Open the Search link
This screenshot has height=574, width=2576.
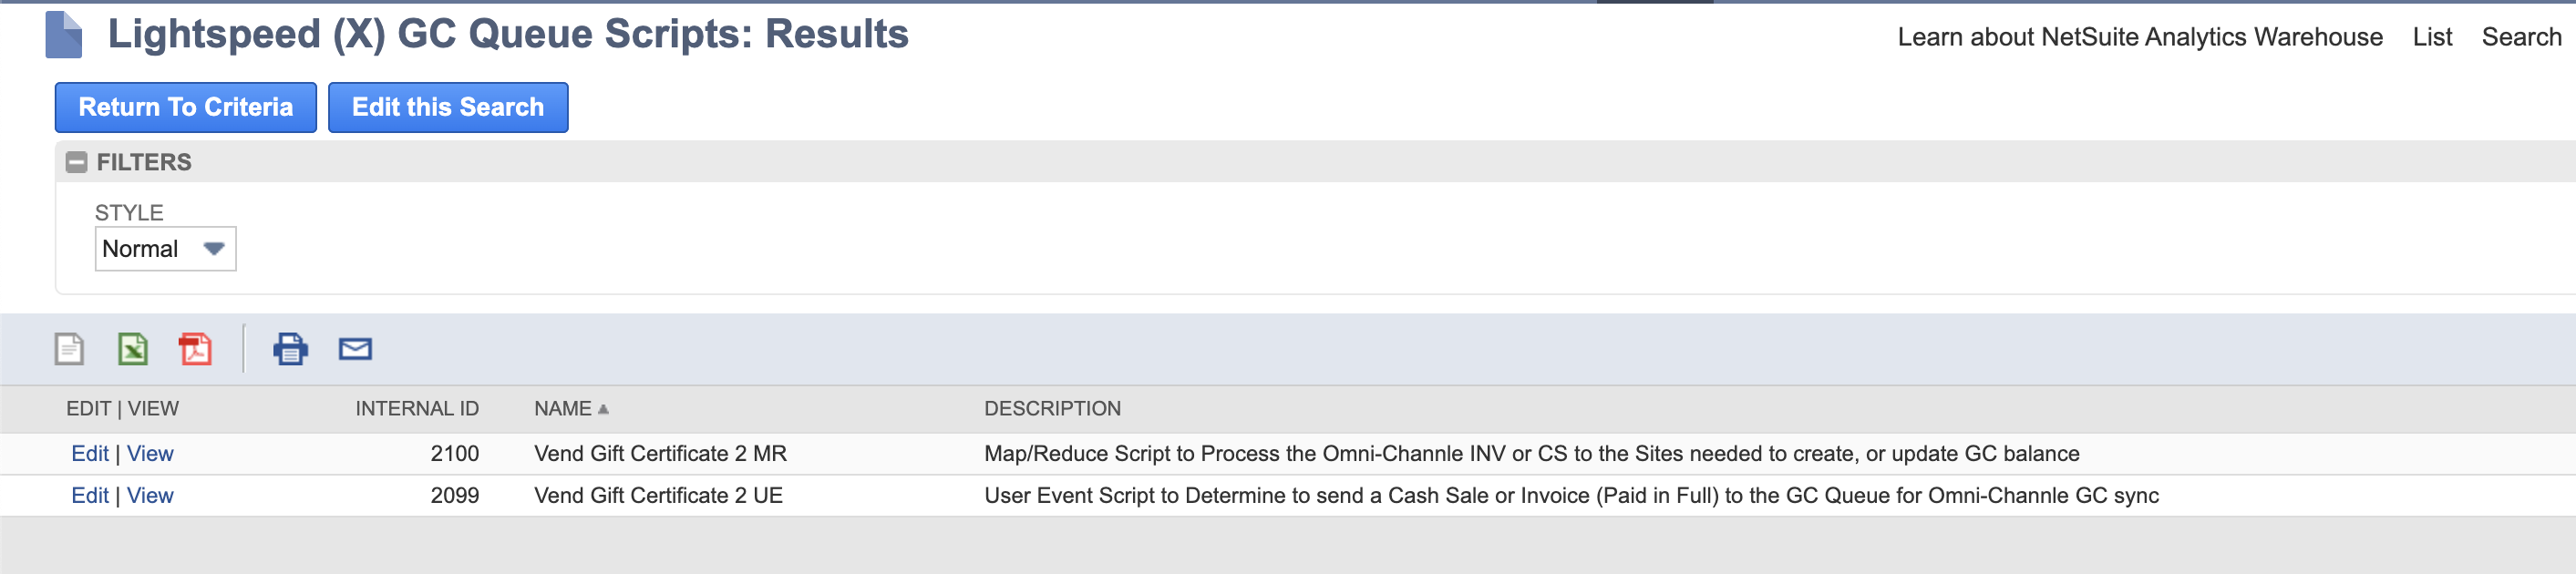[x=2521, y=37]
